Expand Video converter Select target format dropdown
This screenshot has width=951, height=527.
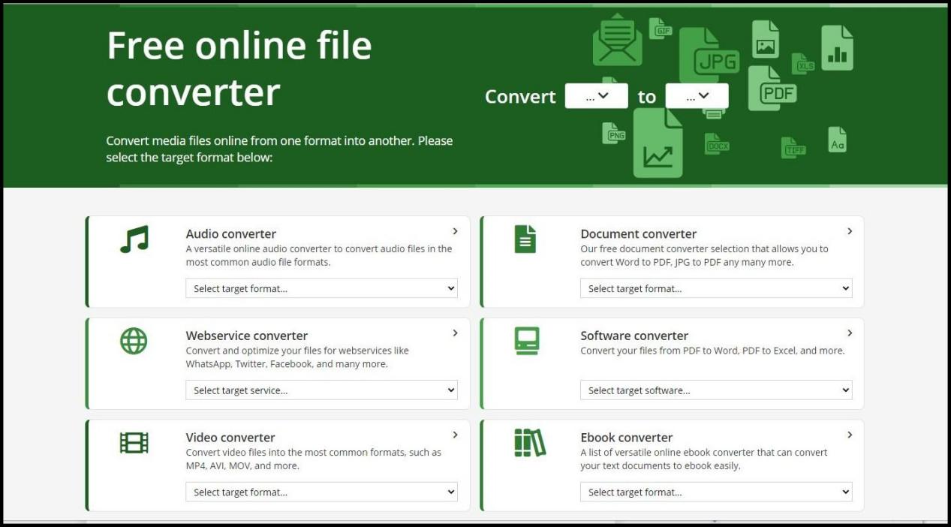(x=322, y=492)
